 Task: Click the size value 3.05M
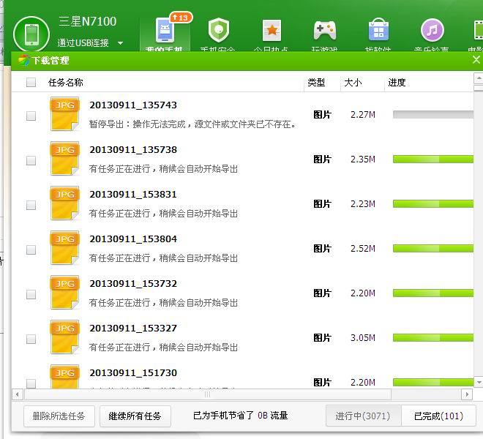363,338
